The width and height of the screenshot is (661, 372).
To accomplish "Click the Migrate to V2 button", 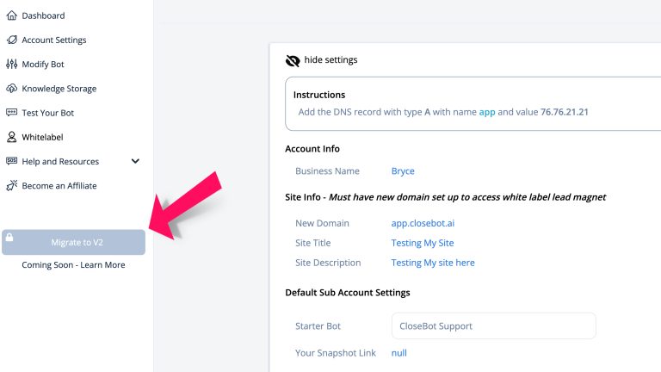I will tap(73, 242).
